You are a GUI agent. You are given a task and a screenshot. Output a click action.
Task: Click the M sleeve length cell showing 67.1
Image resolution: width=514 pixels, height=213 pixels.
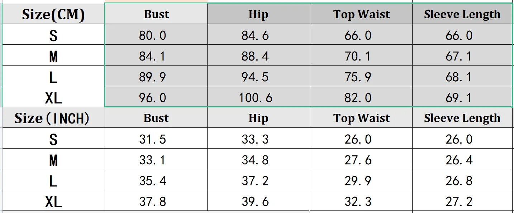[x=459, y=56]
